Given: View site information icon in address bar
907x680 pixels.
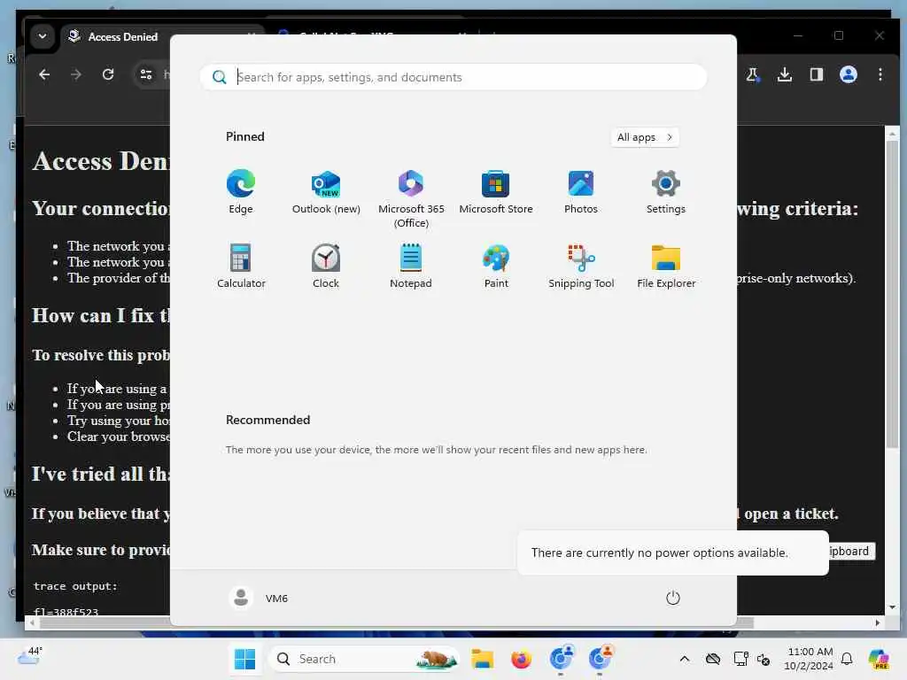Looking at the screenshot, I should pos(146,74).
